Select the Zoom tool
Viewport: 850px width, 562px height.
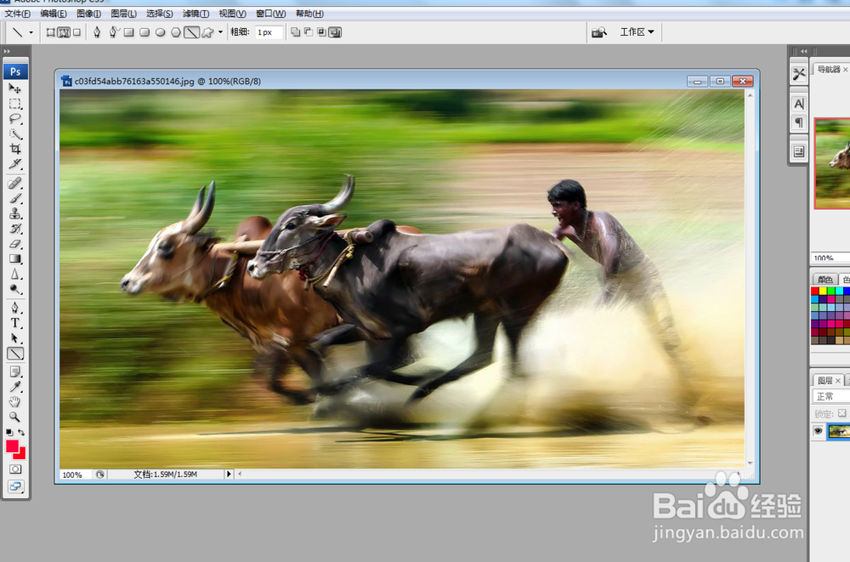15,417
